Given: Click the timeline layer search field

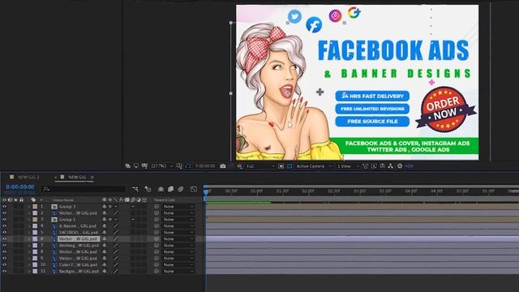Looking at the screenshot, I should pyautogui.click(x=84, y=189).
